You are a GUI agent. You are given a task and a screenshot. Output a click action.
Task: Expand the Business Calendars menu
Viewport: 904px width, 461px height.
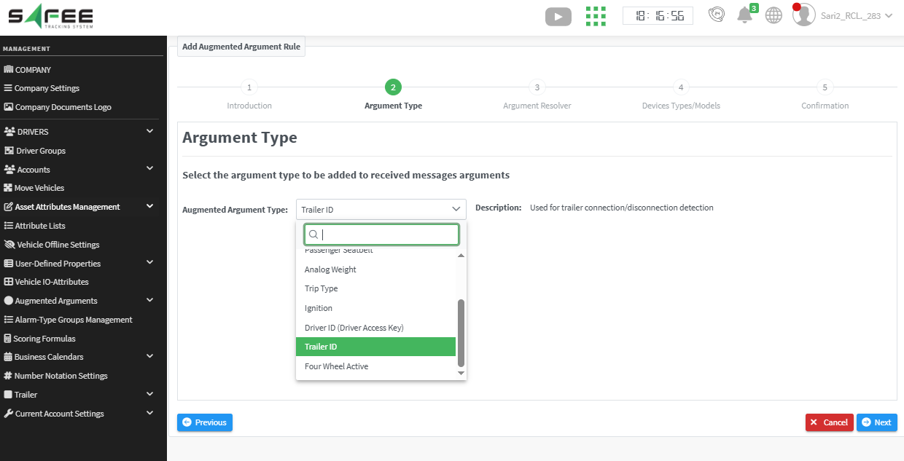click(x=149, y=357)
